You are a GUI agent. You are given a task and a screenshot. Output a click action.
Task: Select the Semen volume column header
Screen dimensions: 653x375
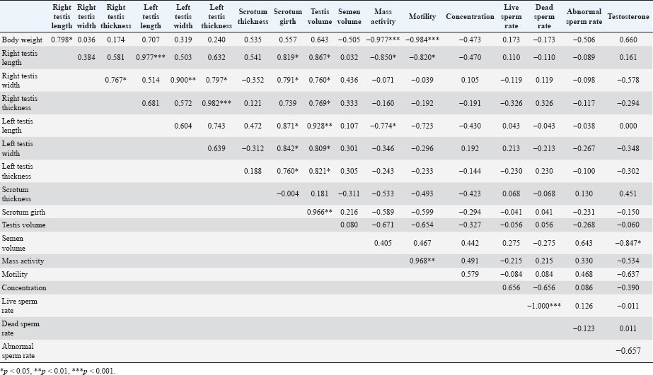349,16
